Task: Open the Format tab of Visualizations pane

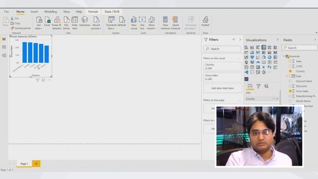Action: [258, 86]
